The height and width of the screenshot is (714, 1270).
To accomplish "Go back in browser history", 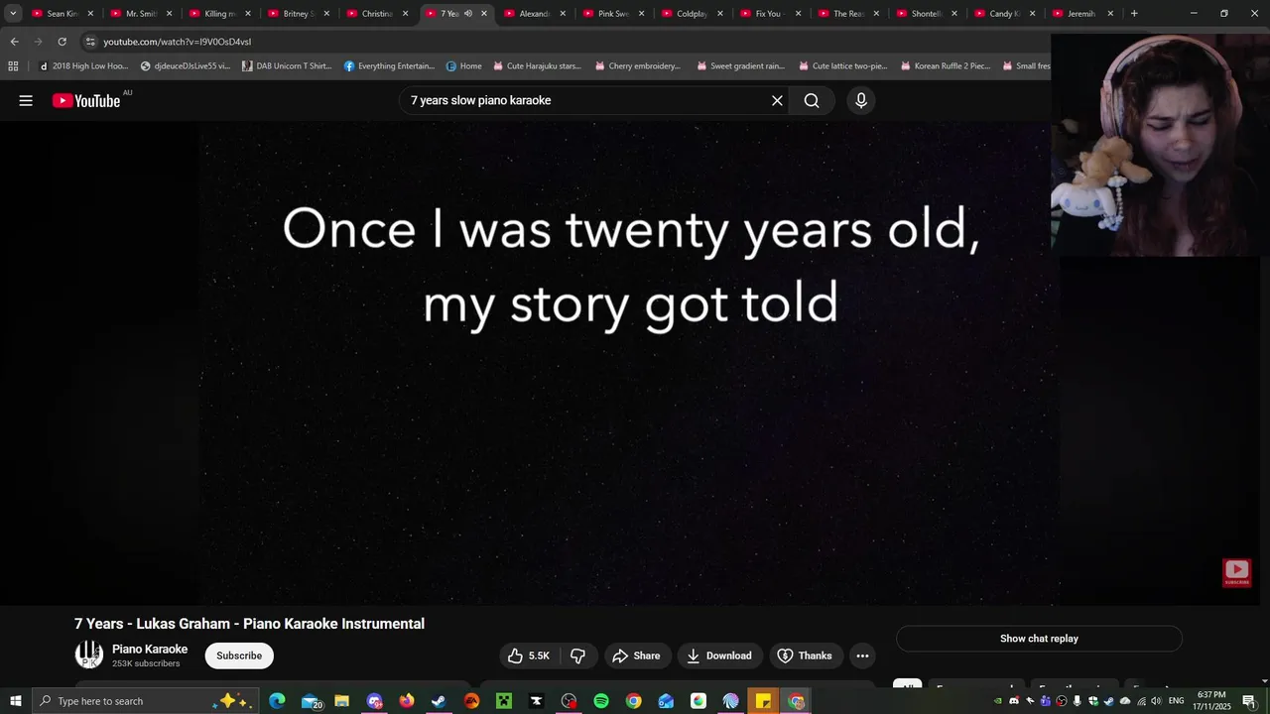I will (14, 42).
